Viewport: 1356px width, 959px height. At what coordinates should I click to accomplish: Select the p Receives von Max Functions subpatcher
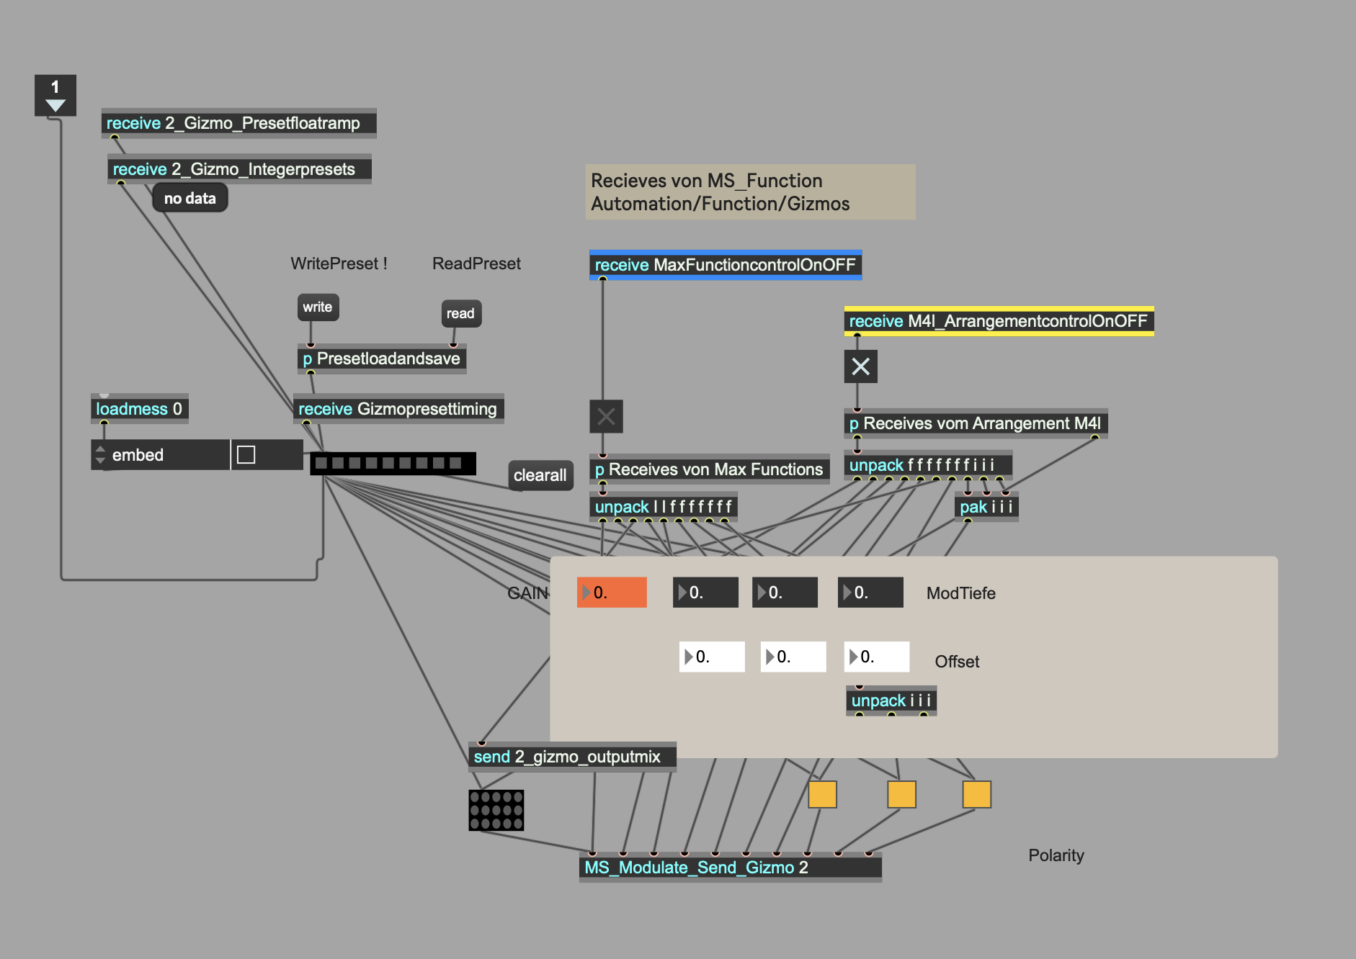[710, 469]
